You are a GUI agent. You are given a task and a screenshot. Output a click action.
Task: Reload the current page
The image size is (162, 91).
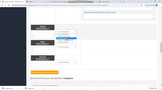pyautogui.click(x=9, y=5)
